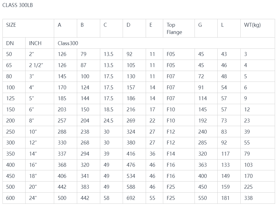Select the WT(kg) column header
Viewport: 277px width, 206px height.
coord(258,28)
